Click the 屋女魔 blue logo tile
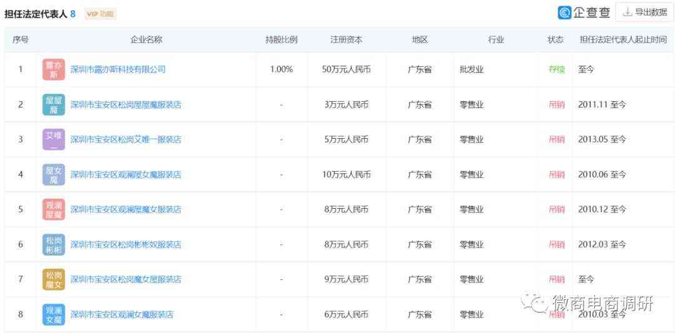This screenshot has height=333, width=675. [53, 174]
